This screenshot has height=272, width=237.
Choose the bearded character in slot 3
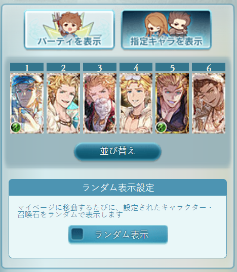click(100, 103)
